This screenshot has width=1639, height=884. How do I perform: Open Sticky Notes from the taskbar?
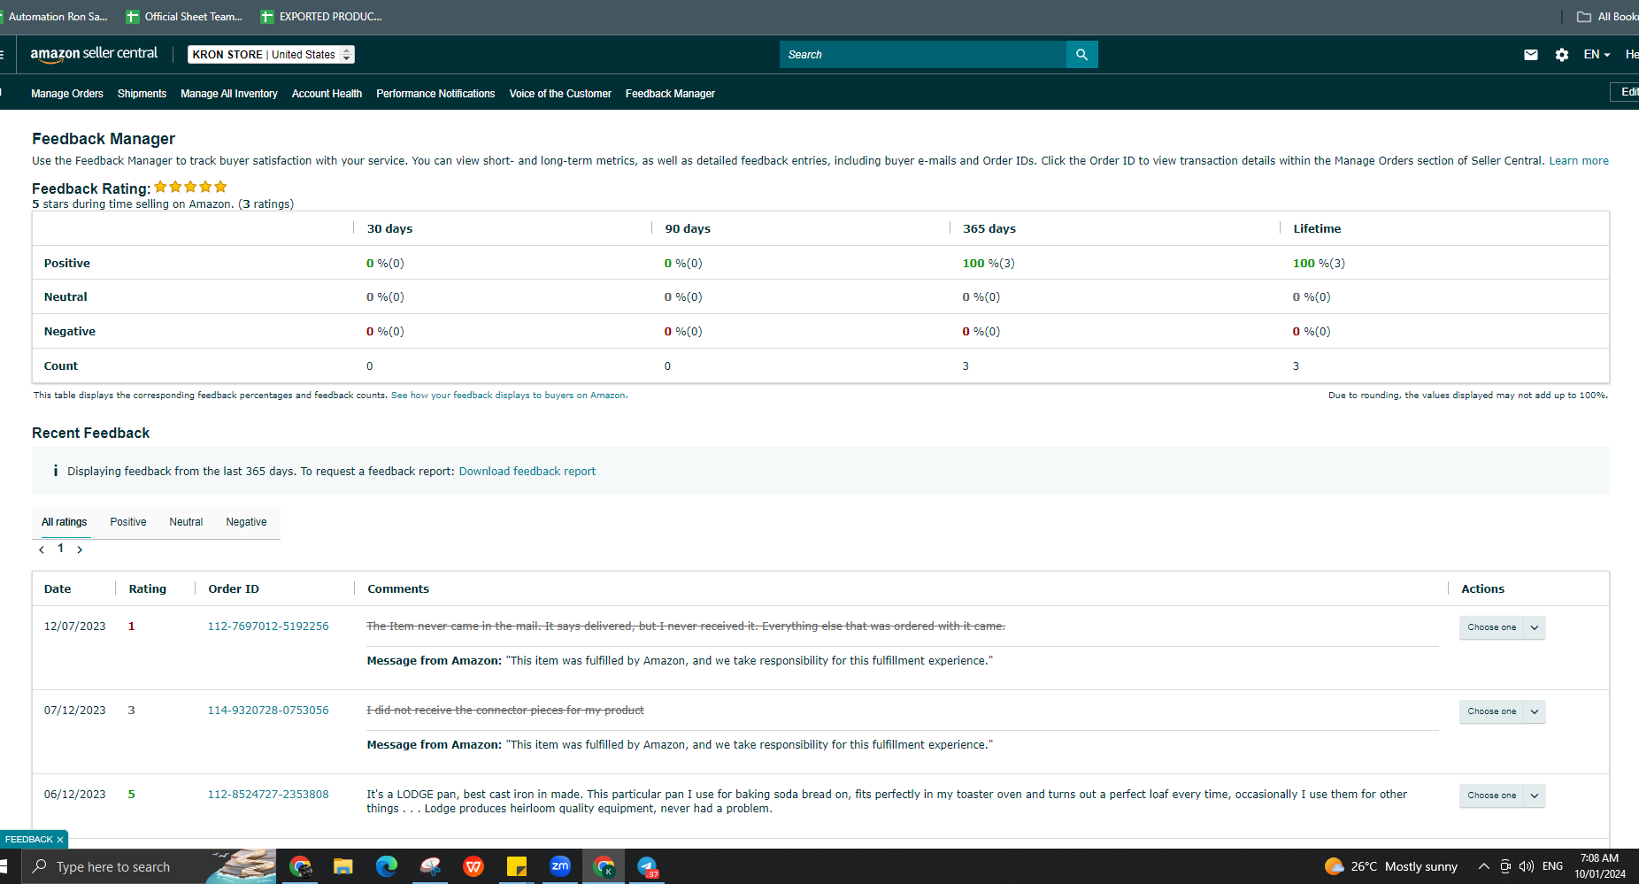click(517, 866)
